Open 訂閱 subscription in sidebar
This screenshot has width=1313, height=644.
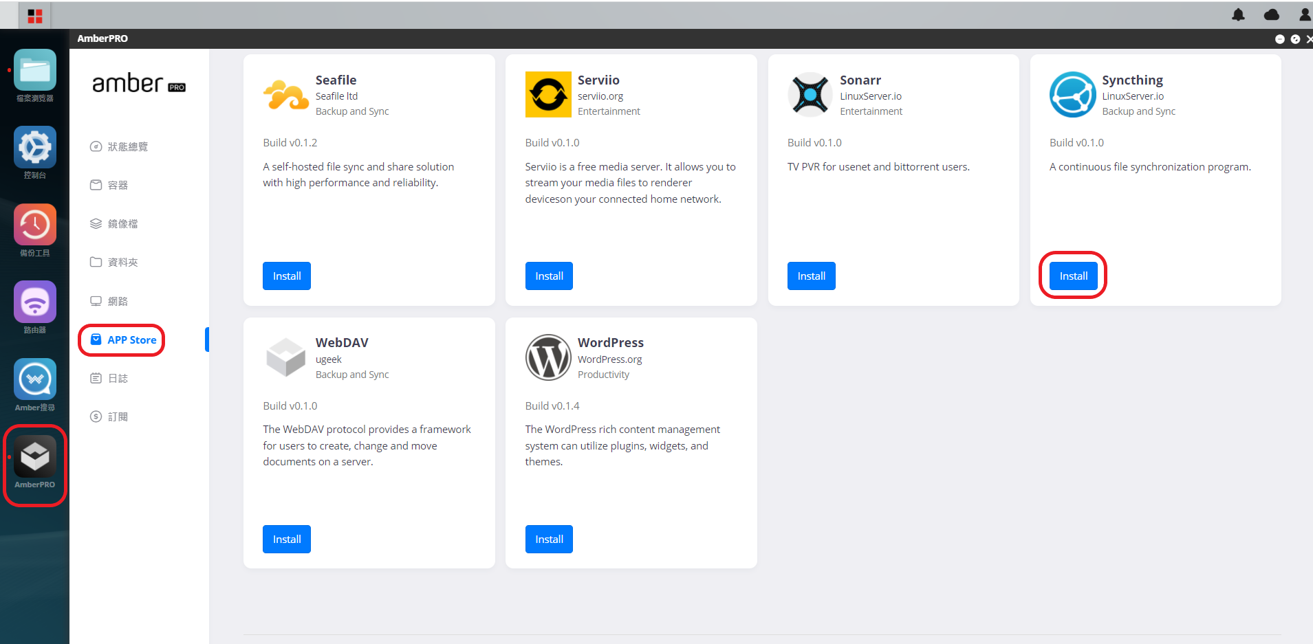[109, 417]
